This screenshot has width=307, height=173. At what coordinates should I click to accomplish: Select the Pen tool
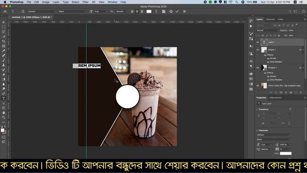coord(3,94)
